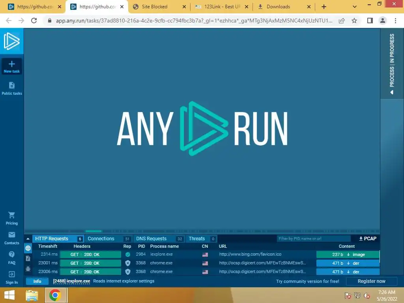Viewport: 404px width, 303px height.
Task: Click the Try community version for free text
Action: [308, 281]
